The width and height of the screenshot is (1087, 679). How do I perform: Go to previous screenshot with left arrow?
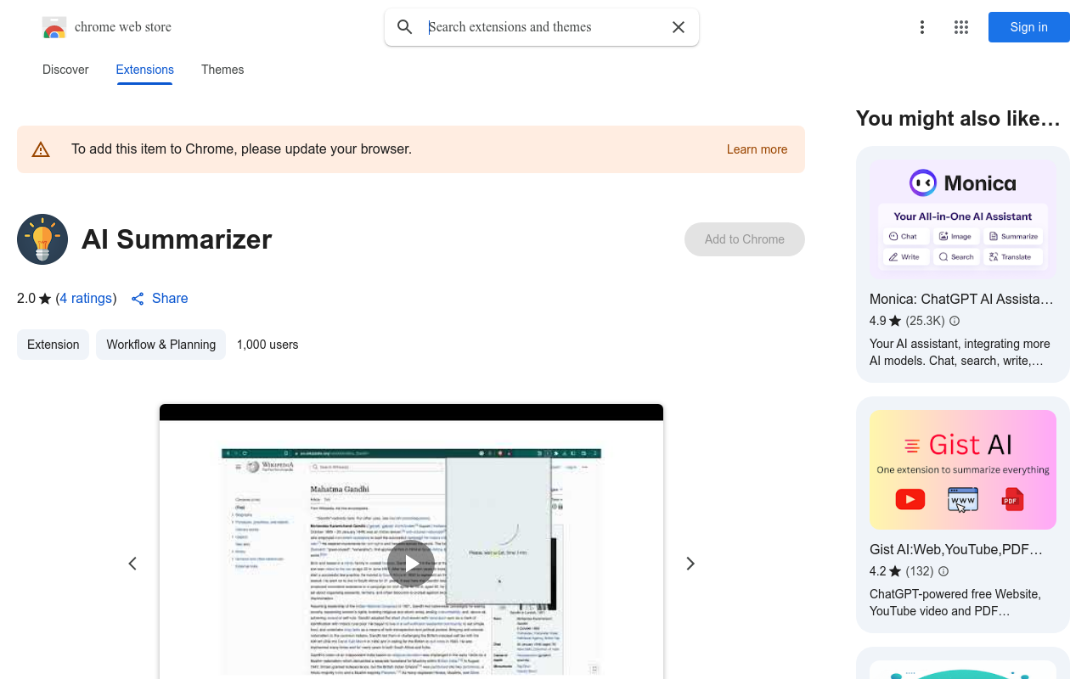pos(132,564)
